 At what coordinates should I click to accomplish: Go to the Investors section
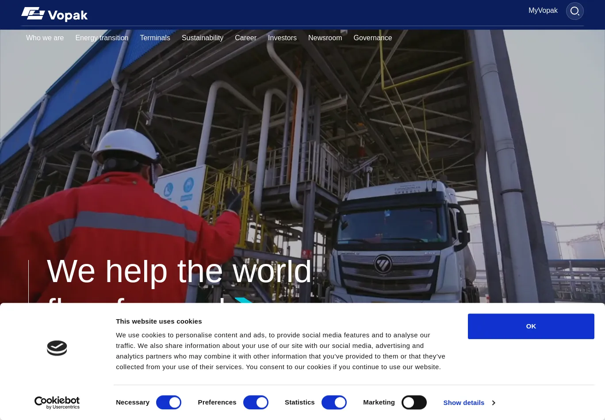tap(282, 38)
